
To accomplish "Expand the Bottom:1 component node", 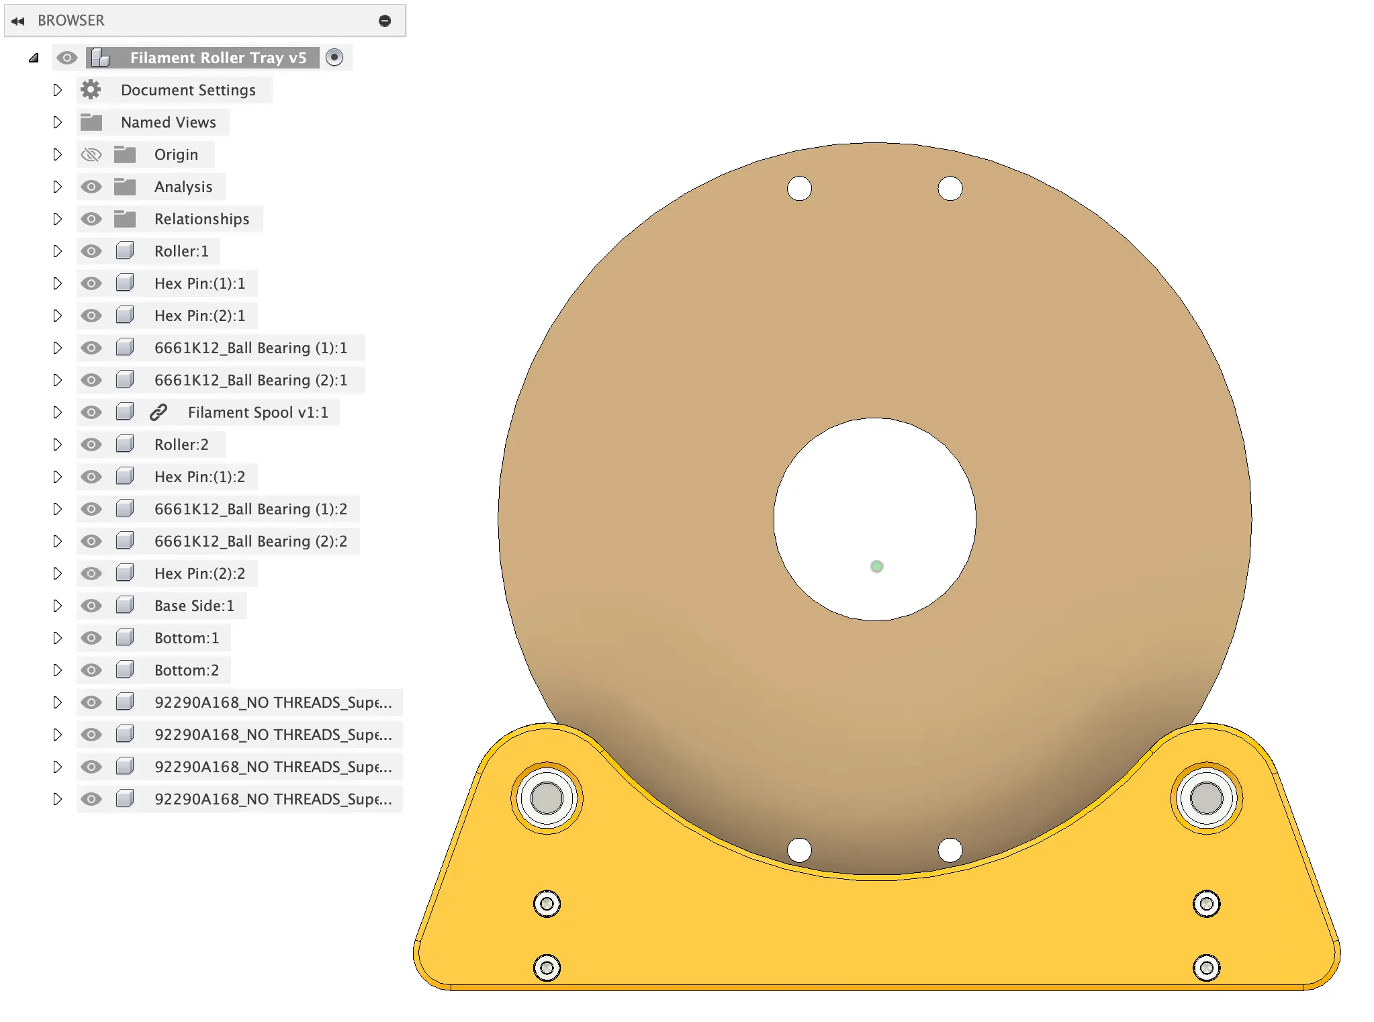I will [57, 638].
